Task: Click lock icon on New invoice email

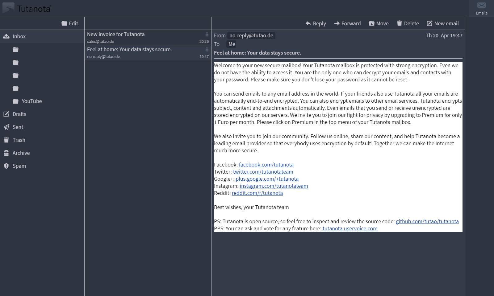Action: click(x=207, y=34)
